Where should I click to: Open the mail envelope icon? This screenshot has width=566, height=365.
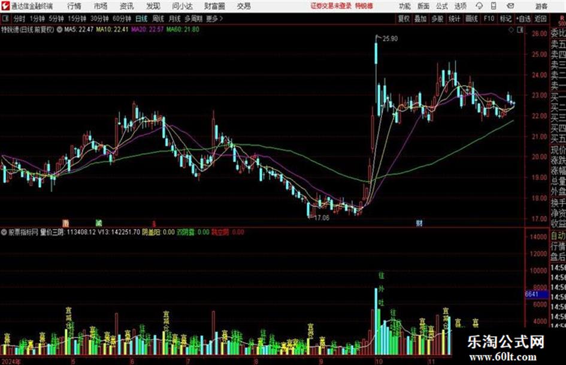510,6
